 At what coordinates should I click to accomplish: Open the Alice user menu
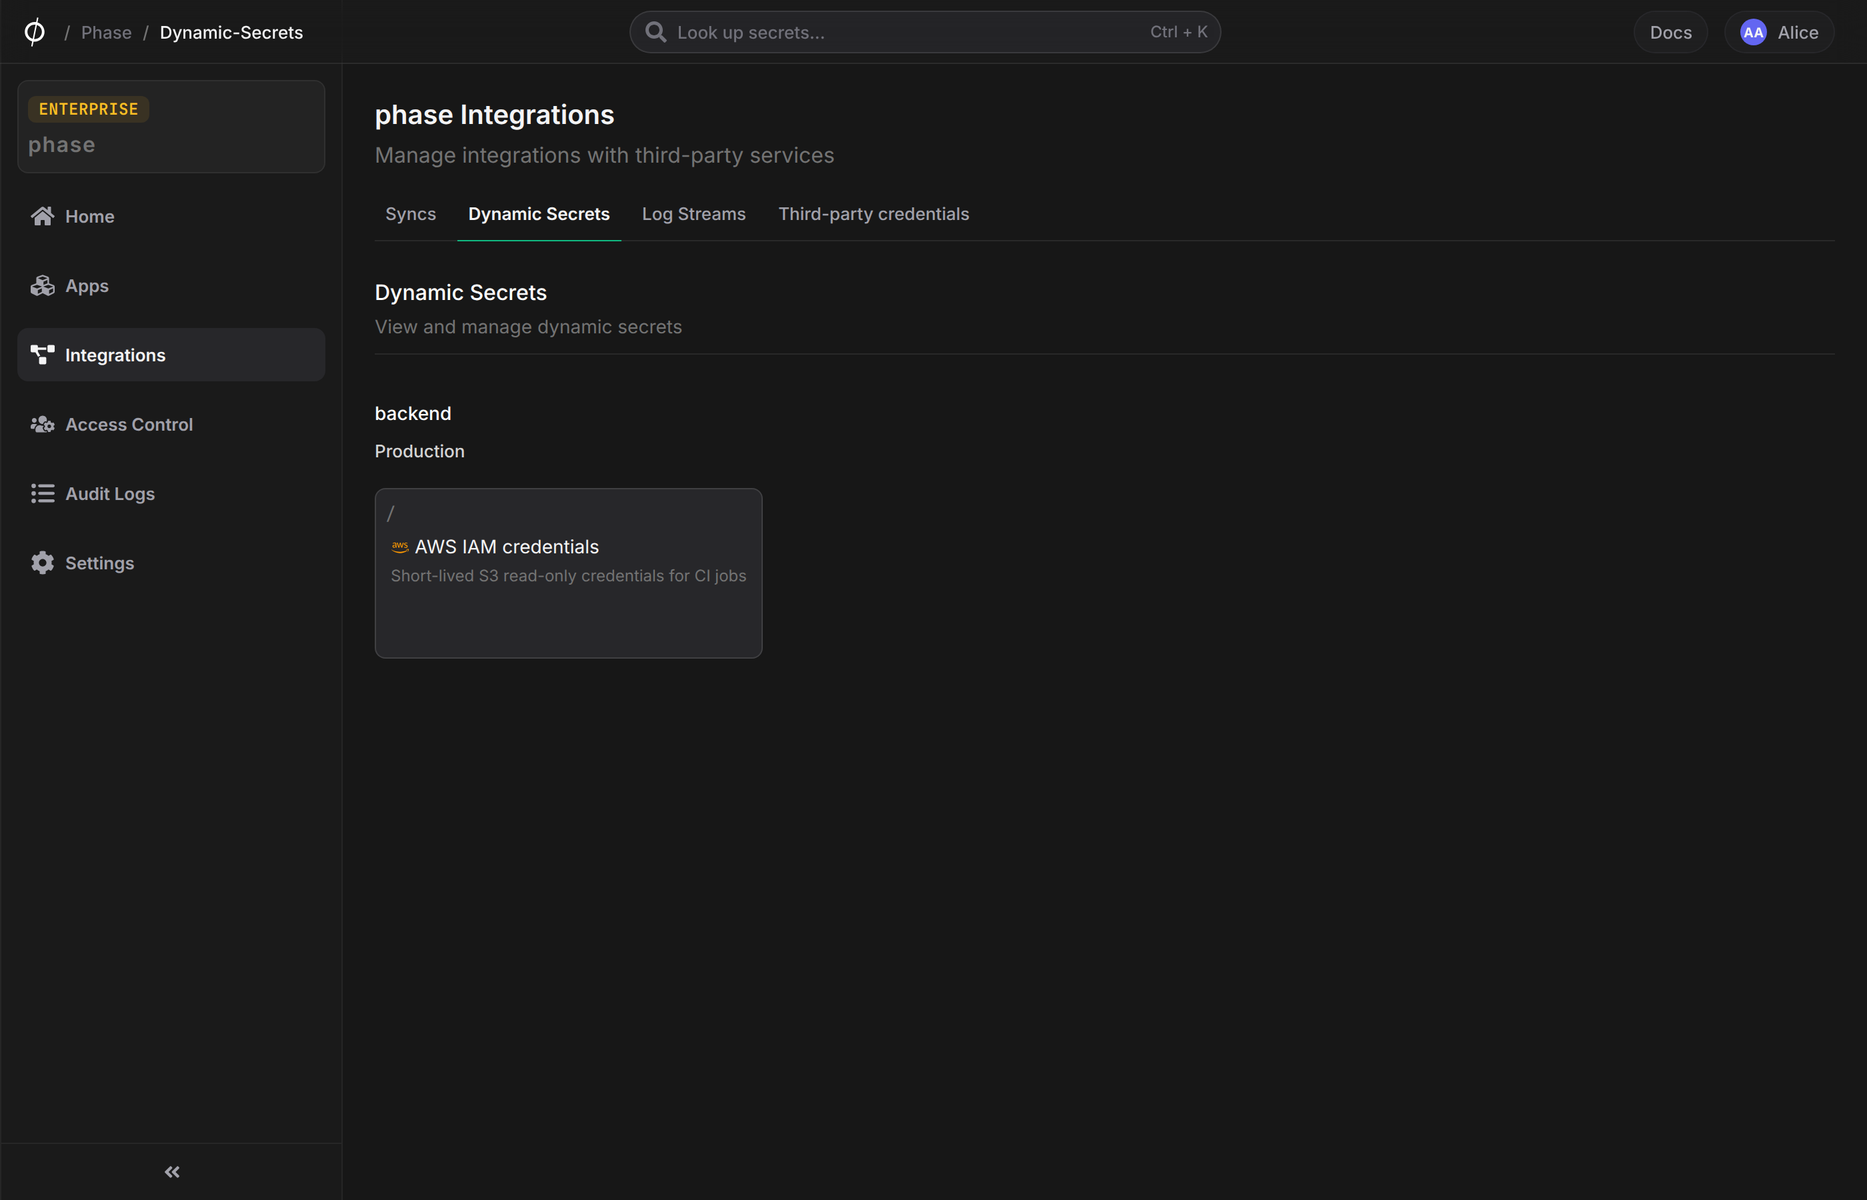[1779, 32]
